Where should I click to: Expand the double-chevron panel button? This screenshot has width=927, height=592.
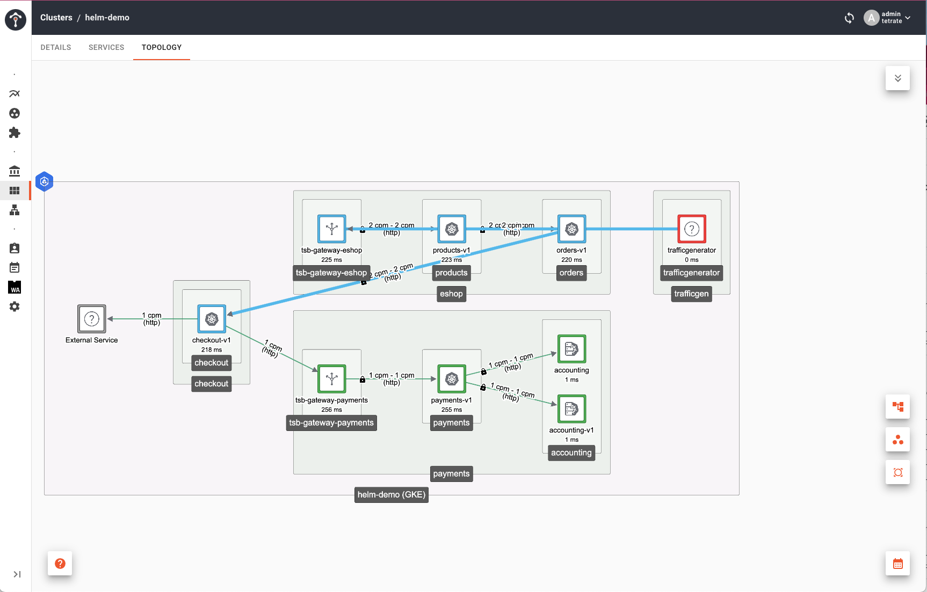coord(897,78)
